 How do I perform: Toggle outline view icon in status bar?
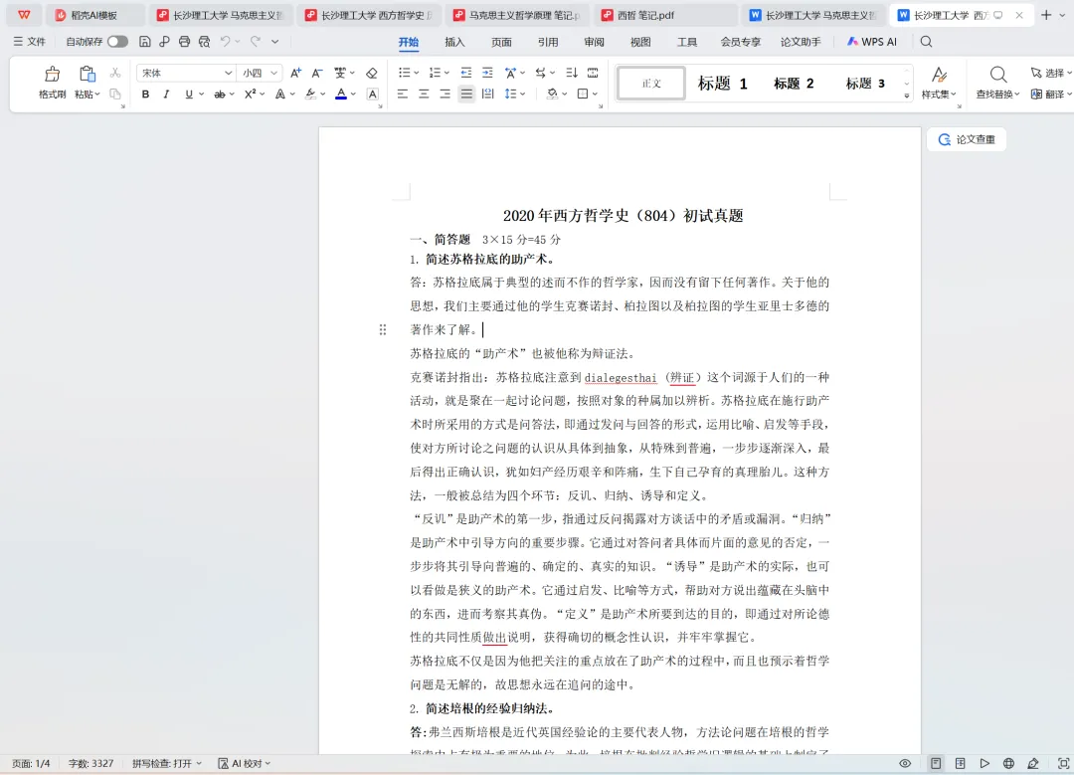(x=961, y=763)
